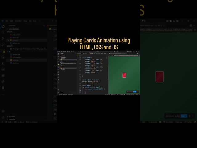Expand OUTLINE section in dimmed background sidebar
197x148 pixels.
[12, 117]
